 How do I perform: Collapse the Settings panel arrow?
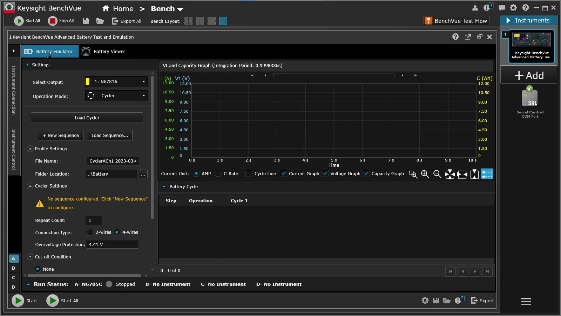27,65
